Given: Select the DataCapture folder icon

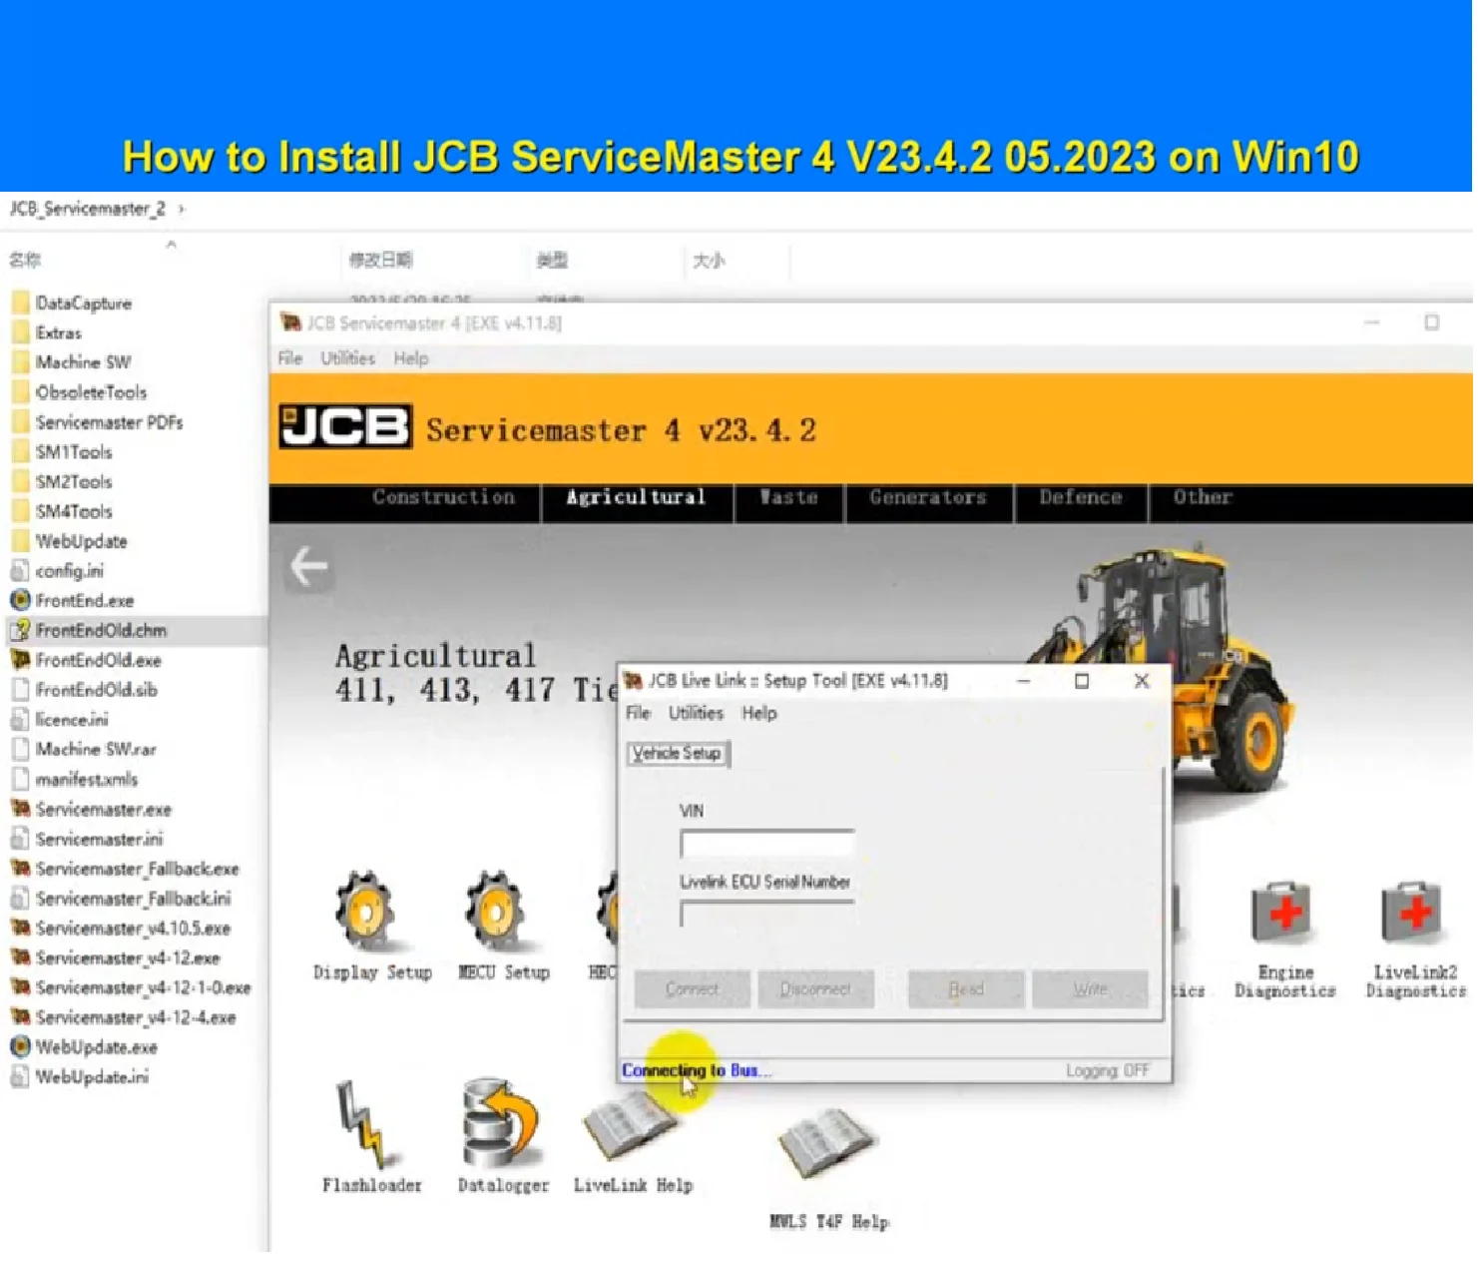Looking at the screenshot, I should [x=20, y=304].
